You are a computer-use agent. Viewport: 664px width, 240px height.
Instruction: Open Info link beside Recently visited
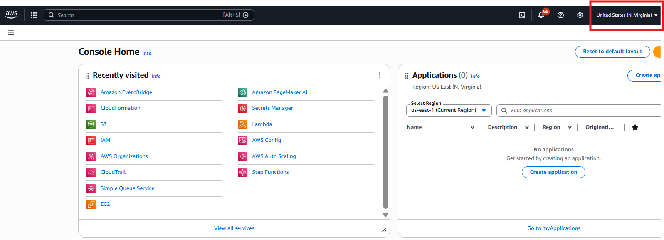click(156, 76)
